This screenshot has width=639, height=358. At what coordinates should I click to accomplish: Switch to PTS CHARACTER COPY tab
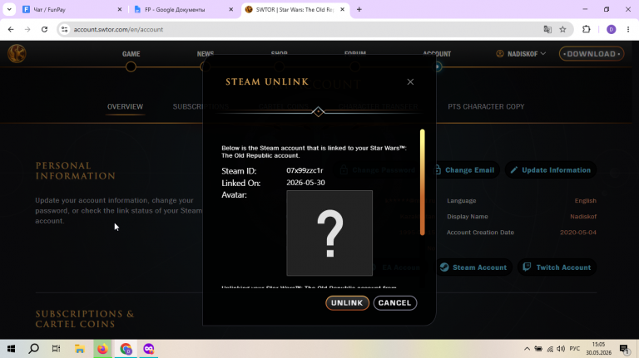tap(486, 106)
